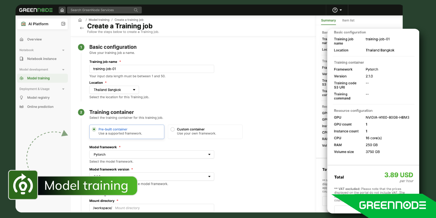This screenshot has height=218, width=436.
Task: Click the Basic configuration heading
Action: [x=113, y=47]
